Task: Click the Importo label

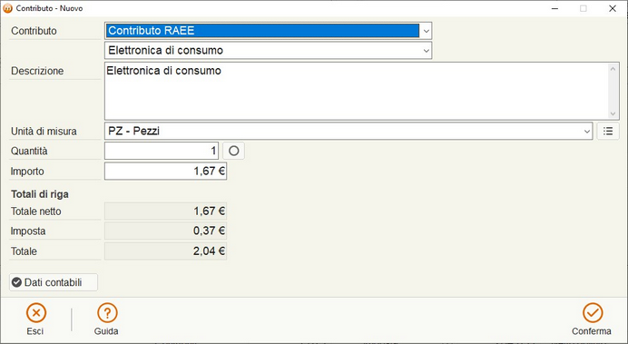Action: [x=27, y=172]
